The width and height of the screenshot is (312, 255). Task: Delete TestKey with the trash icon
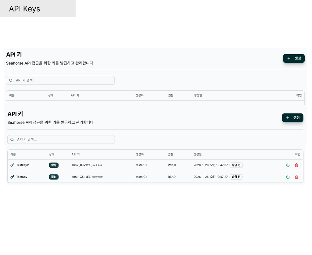pyautogui.click(x=296, y=177)
